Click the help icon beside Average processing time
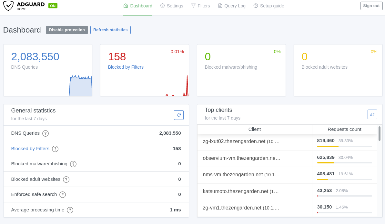 (x=70, y=210)
